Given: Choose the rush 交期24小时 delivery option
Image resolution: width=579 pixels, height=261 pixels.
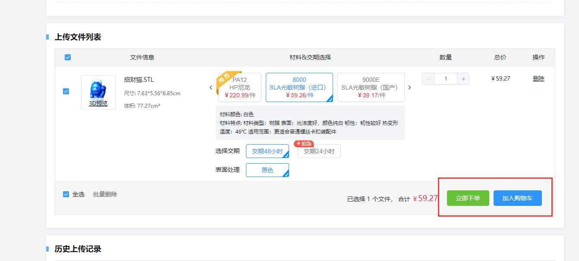Looking at the screenshot, I should tap(319, 151).
